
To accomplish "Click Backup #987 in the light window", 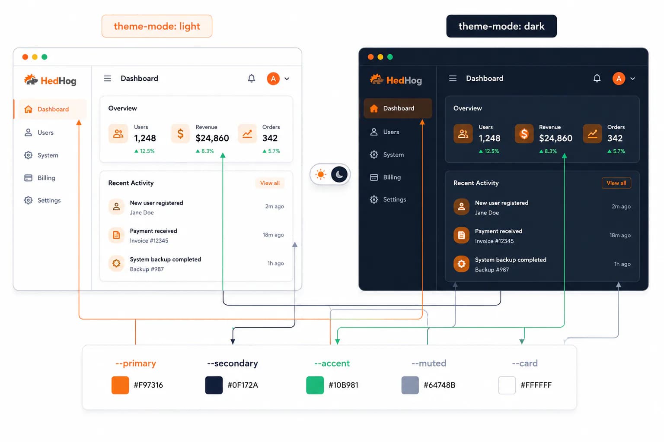I will coord(147,269).
